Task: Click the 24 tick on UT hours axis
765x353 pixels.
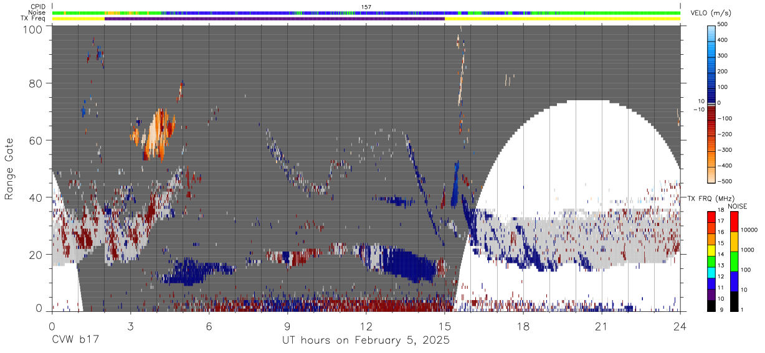Action: point(680,326)
